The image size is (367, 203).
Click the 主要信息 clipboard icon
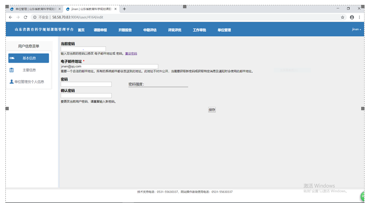tap(12, 70)
